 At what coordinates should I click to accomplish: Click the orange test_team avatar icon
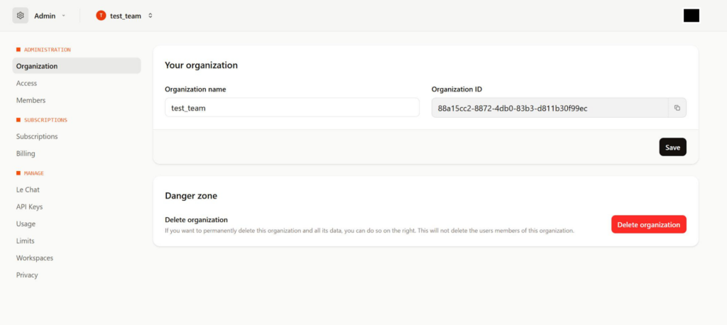pyautogui.click(x=101, y=16)
